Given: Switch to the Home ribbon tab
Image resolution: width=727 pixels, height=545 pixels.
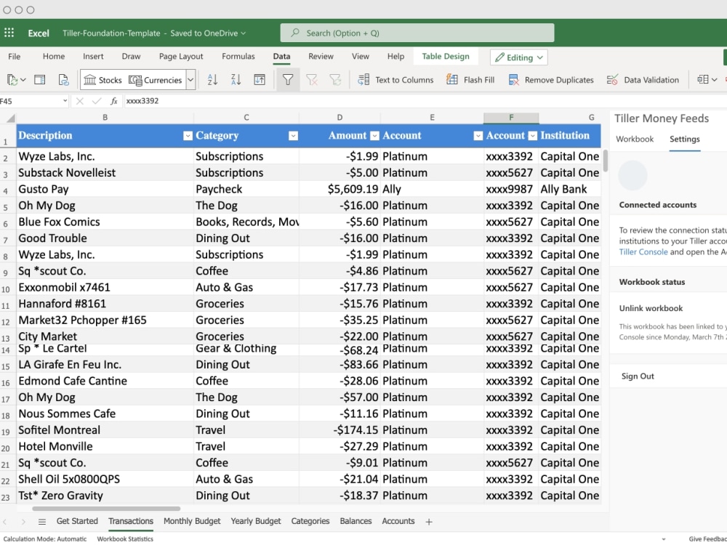Looking at the screenshot, I should coord(54,57).
